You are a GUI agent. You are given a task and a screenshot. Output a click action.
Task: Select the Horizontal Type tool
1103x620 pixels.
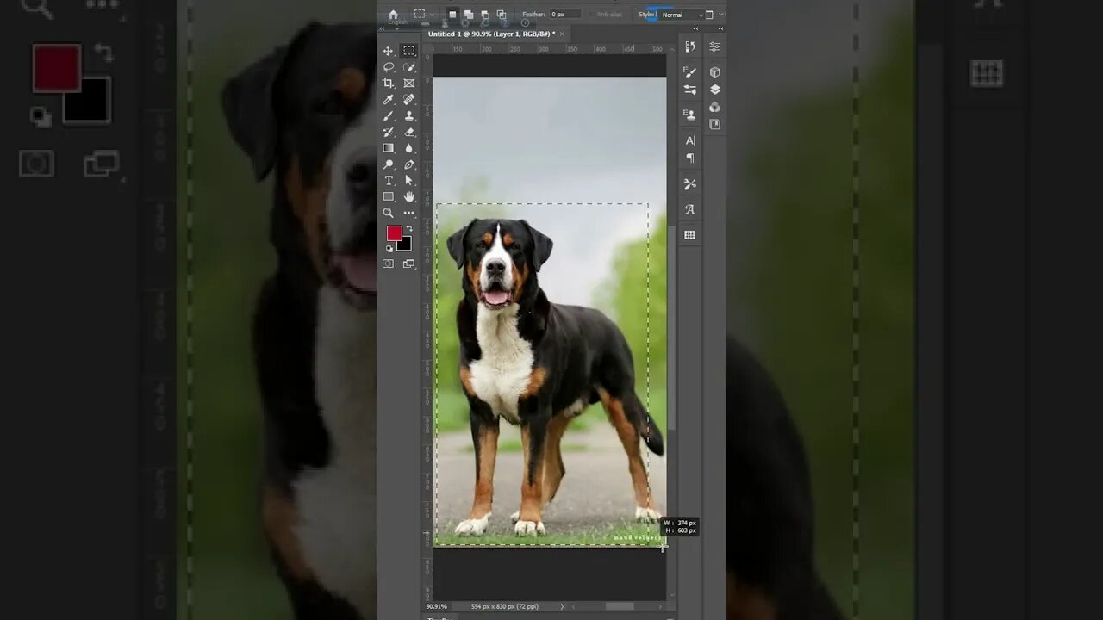[389, 181]
